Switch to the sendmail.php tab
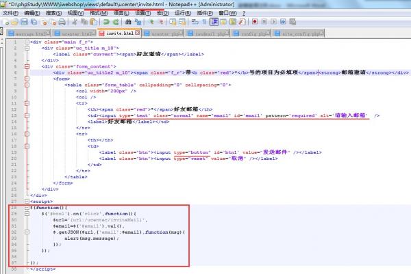 (208, 33)
